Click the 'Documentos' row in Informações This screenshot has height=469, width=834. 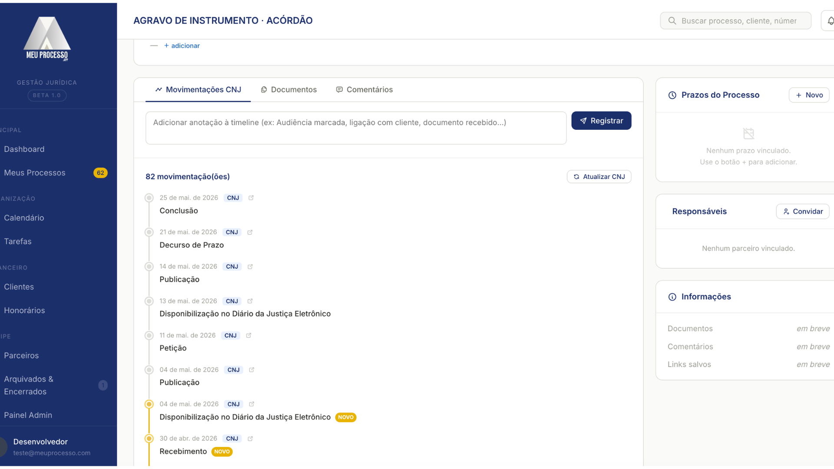[x=748, y=329]
